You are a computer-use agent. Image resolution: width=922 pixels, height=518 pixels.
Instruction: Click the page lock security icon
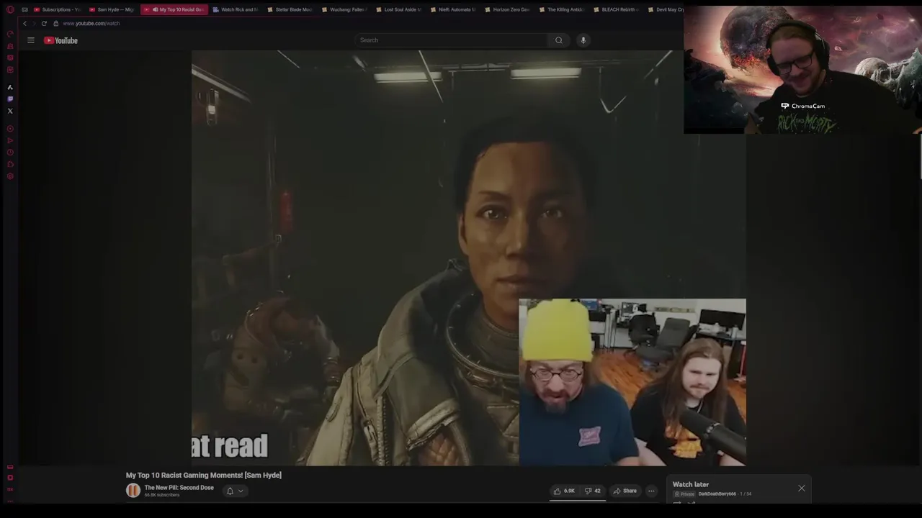pyautogui.click(x=55, y=23)
